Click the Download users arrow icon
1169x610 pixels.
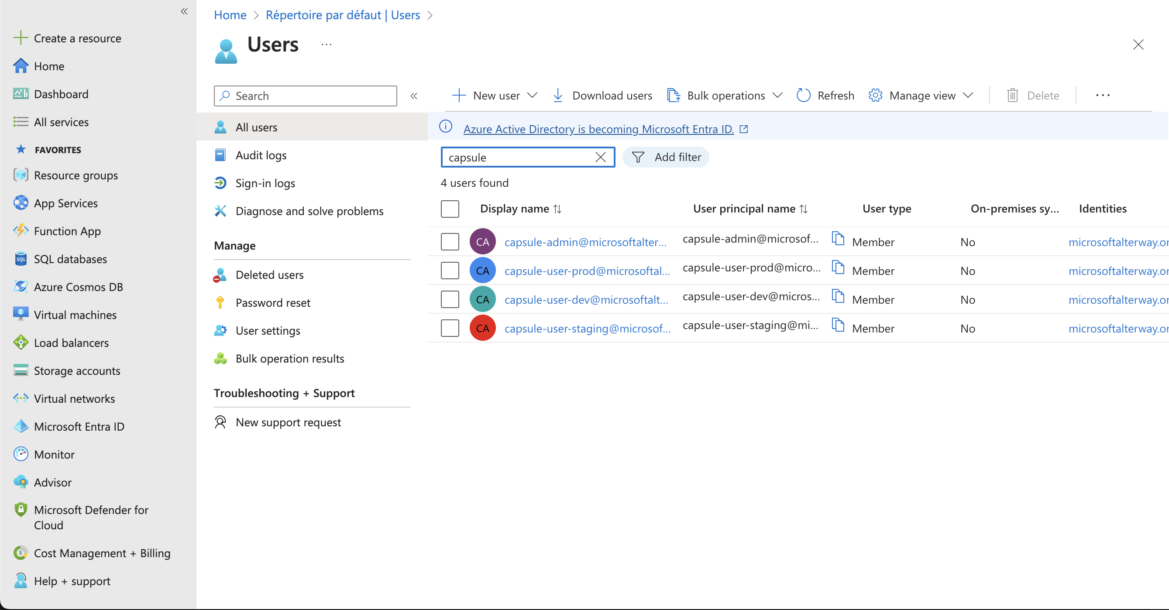[x=558, y=95]
